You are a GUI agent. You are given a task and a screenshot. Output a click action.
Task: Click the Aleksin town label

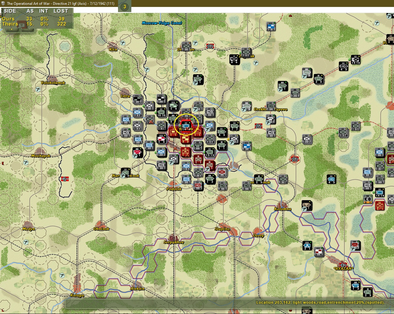(137, 289)
